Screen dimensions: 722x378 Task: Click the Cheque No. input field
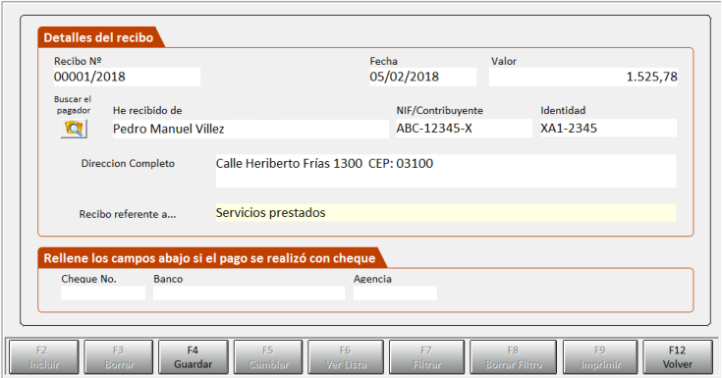click(103, 294)
